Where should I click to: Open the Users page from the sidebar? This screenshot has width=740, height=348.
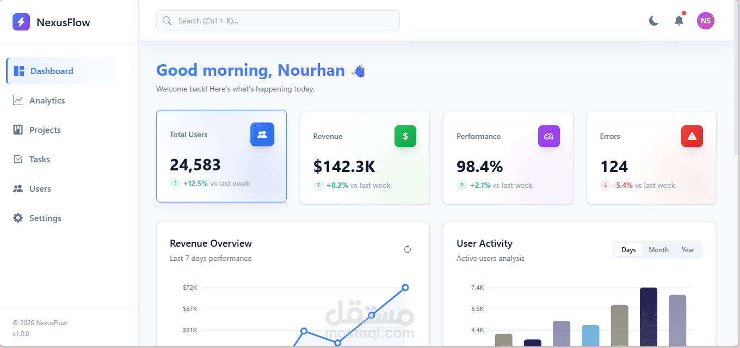pos(69,188)
